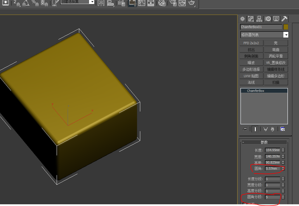Apply the 编辑多边形 edit poly modifier

276,76
